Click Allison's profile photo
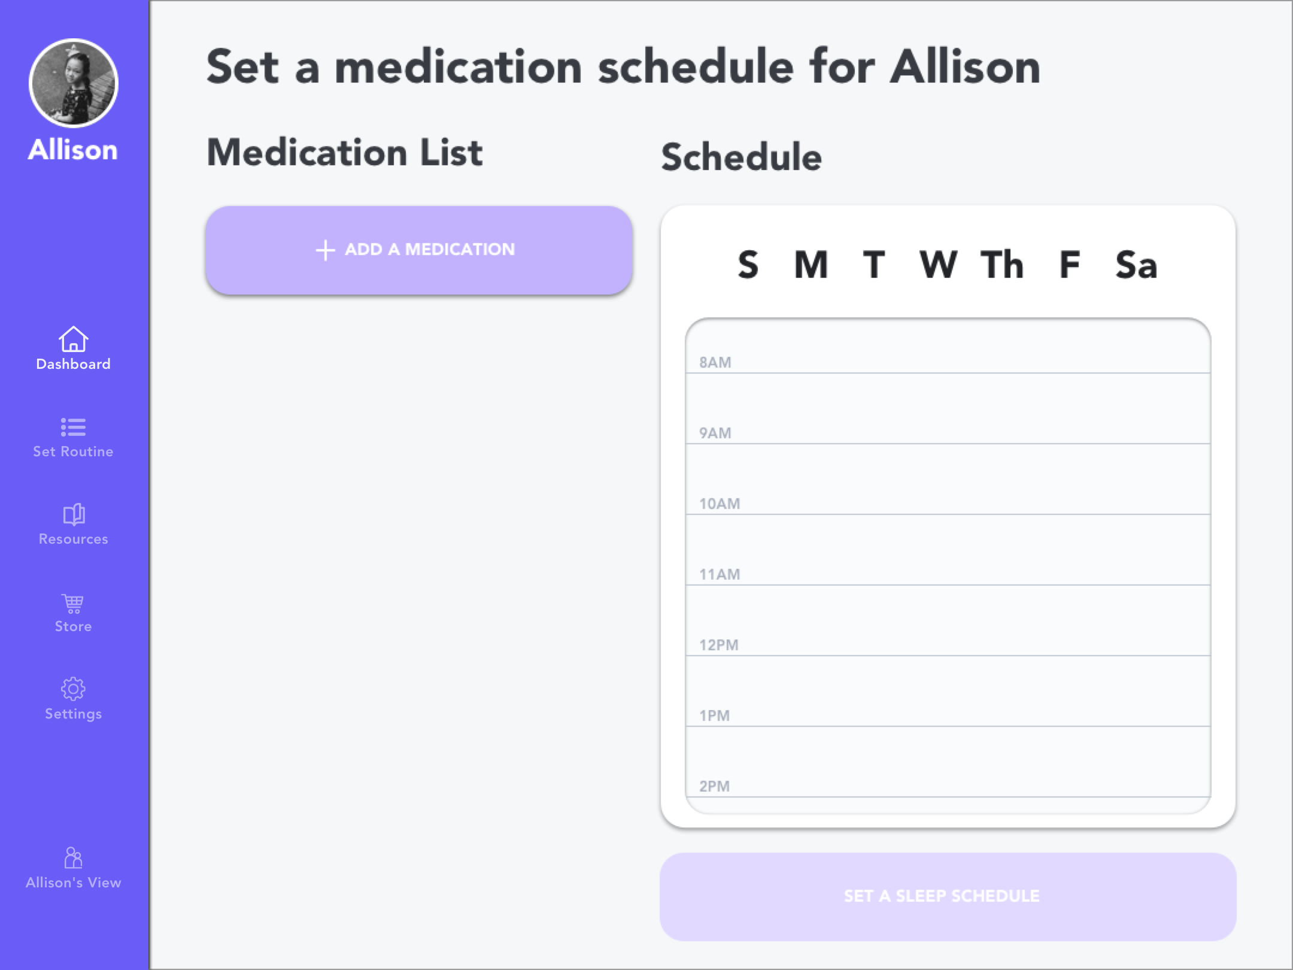The image size is (1293, 970). point(74,83)
